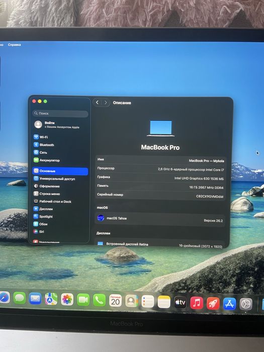Click Войти с Вашим Аккаунтом Apple
This screenshot has width=264, height=352.
[x=57, y=125]
